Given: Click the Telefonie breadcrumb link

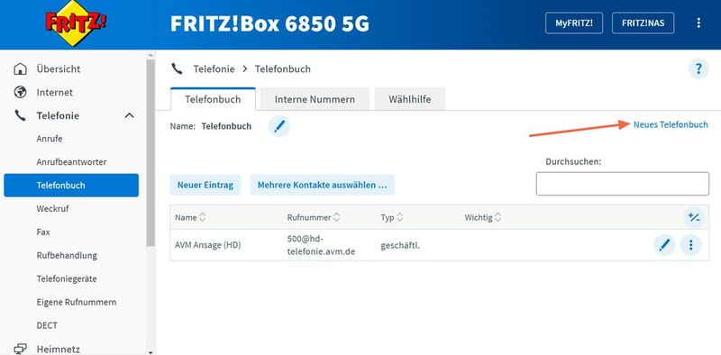Looking at the screenshot, I should [214, 69].
